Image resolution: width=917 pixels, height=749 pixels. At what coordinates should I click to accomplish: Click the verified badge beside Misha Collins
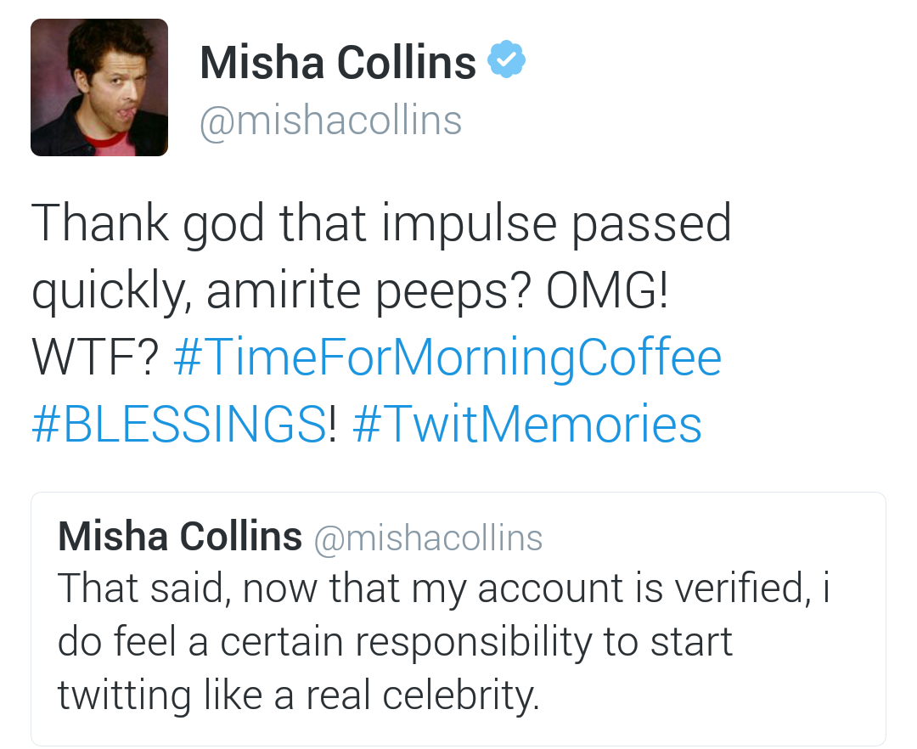pos(507,61)
